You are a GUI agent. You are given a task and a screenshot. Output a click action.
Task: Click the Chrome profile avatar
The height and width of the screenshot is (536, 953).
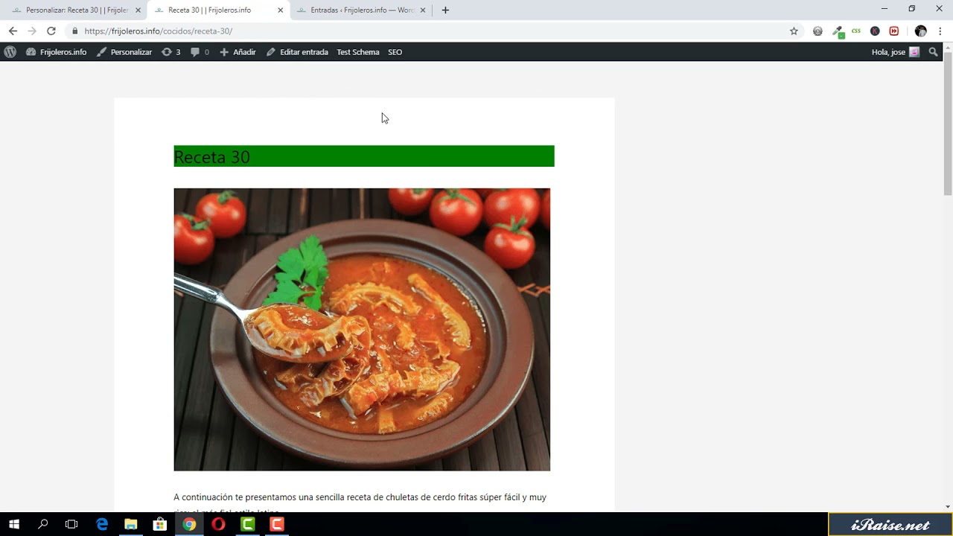921,31
